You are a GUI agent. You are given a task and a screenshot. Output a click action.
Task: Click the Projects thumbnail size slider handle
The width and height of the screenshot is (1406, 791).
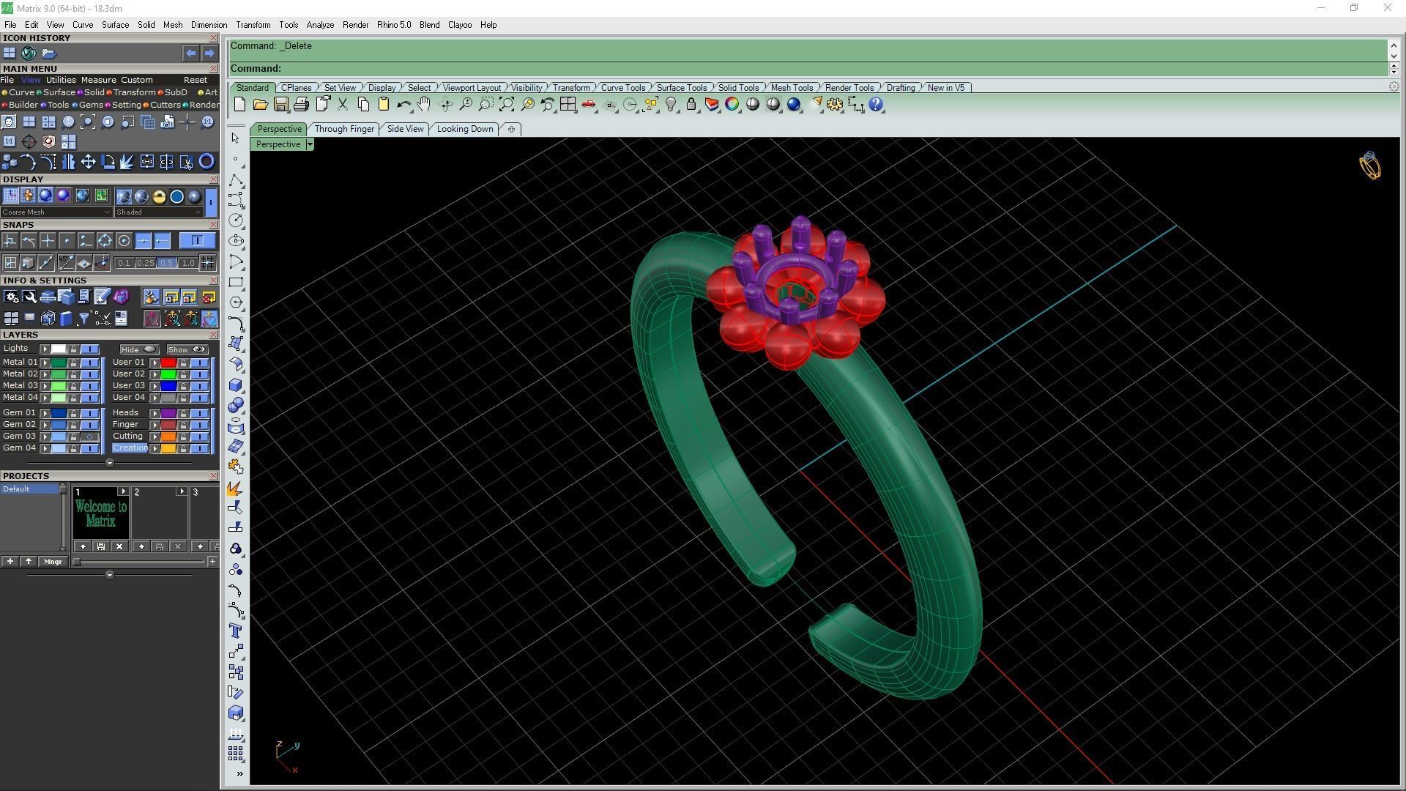77,562
